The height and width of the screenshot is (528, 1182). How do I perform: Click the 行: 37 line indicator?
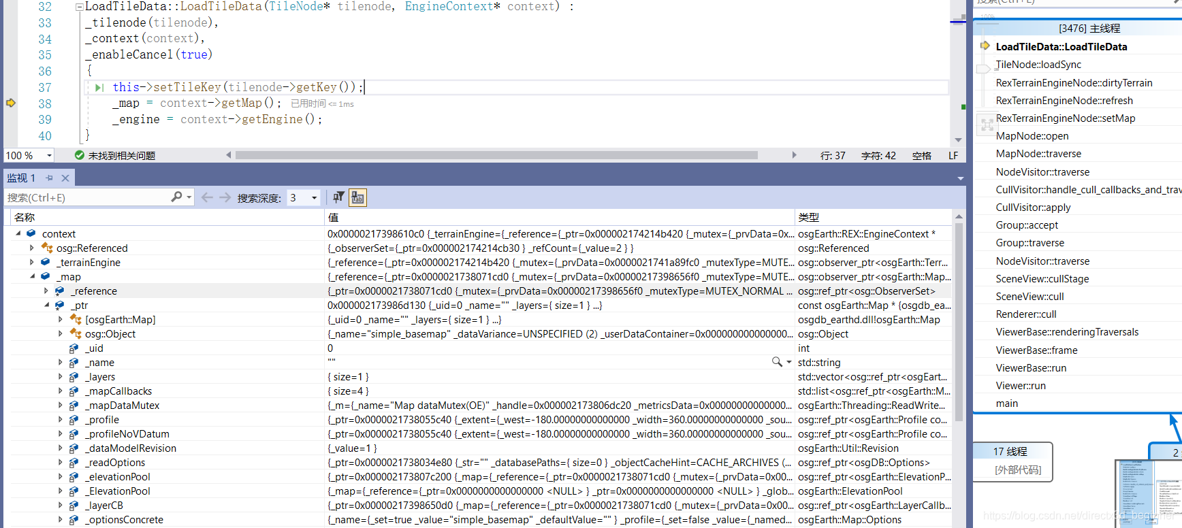coord(833,156)
